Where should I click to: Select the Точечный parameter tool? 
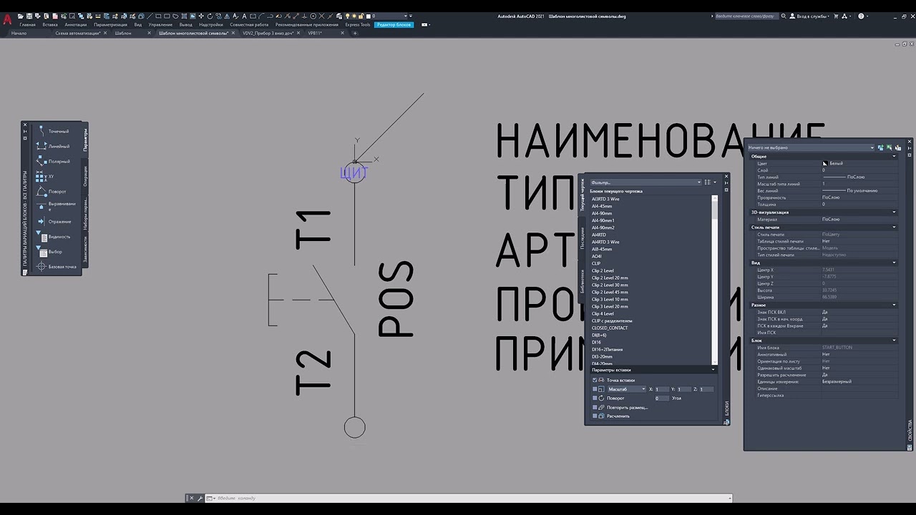click(x=54, y=131)
